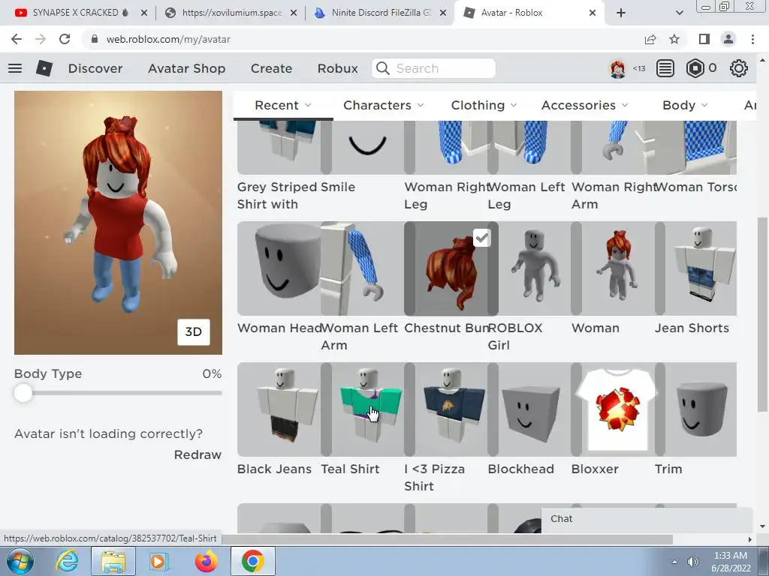This screenshot has height=576, width=769.
Task: Open Chrome profile icon
Action: [x=728, y=39]
